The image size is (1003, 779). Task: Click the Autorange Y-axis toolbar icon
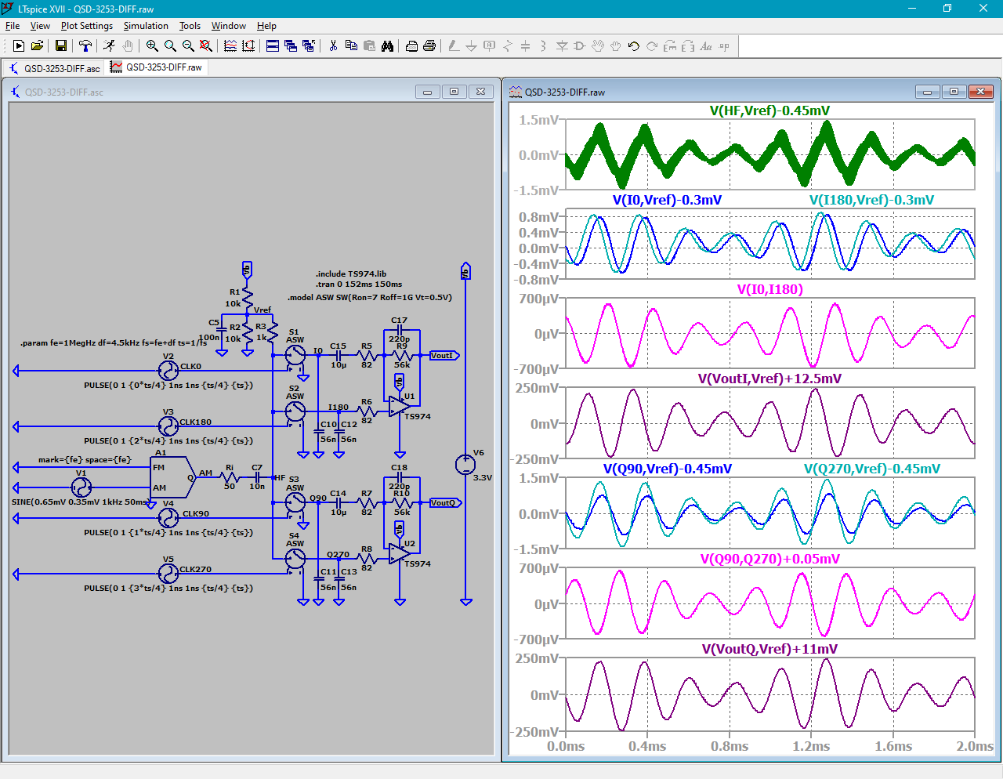click(x=248, y=46)
